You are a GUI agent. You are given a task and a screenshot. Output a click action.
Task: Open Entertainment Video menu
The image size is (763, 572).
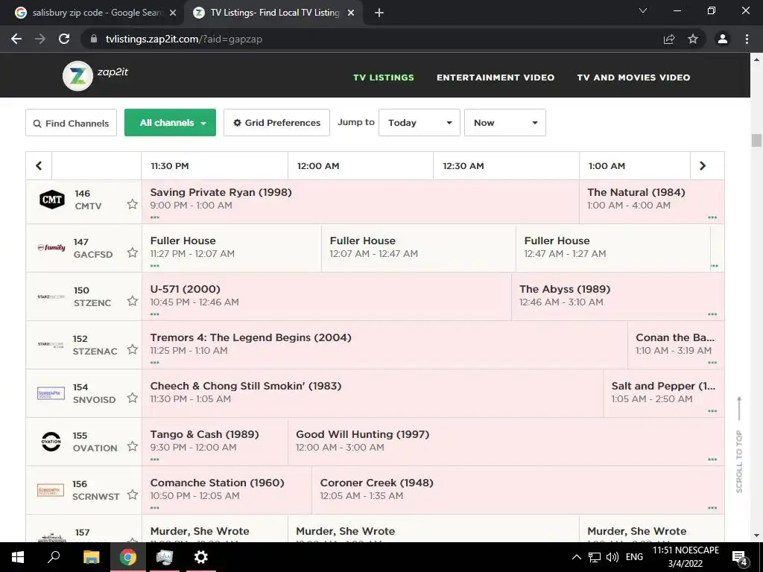tap(496, 77)
